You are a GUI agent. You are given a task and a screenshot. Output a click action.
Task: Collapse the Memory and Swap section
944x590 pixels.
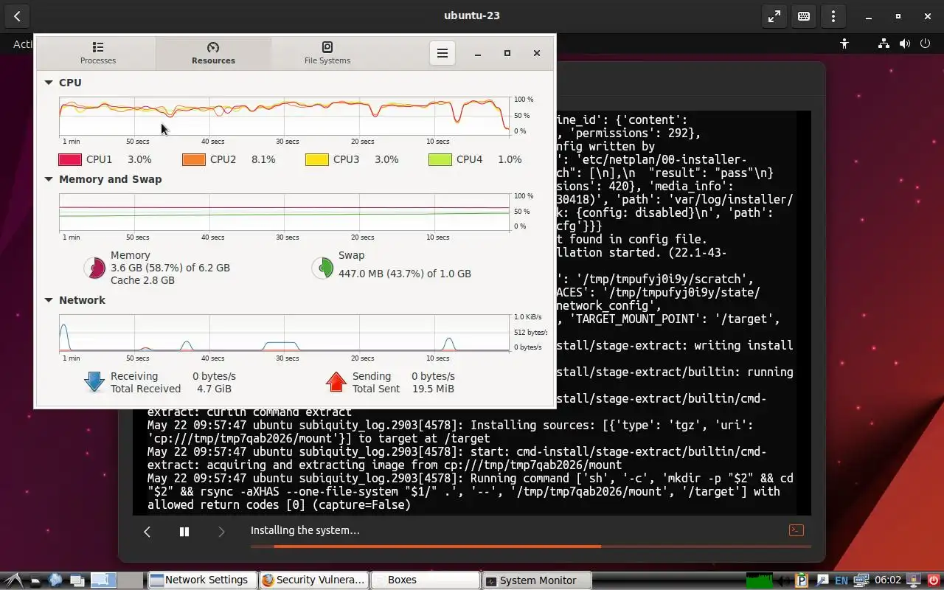[49, 179]
